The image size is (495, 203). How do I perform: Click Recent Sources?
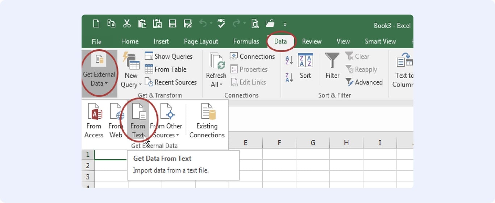point(171,82)
